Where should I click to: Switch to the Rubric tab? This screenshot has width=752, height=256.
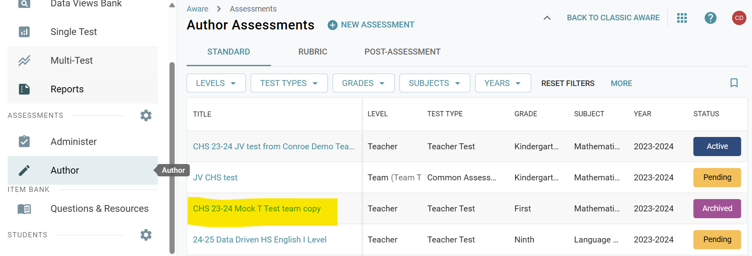click(x=313, y=52)
